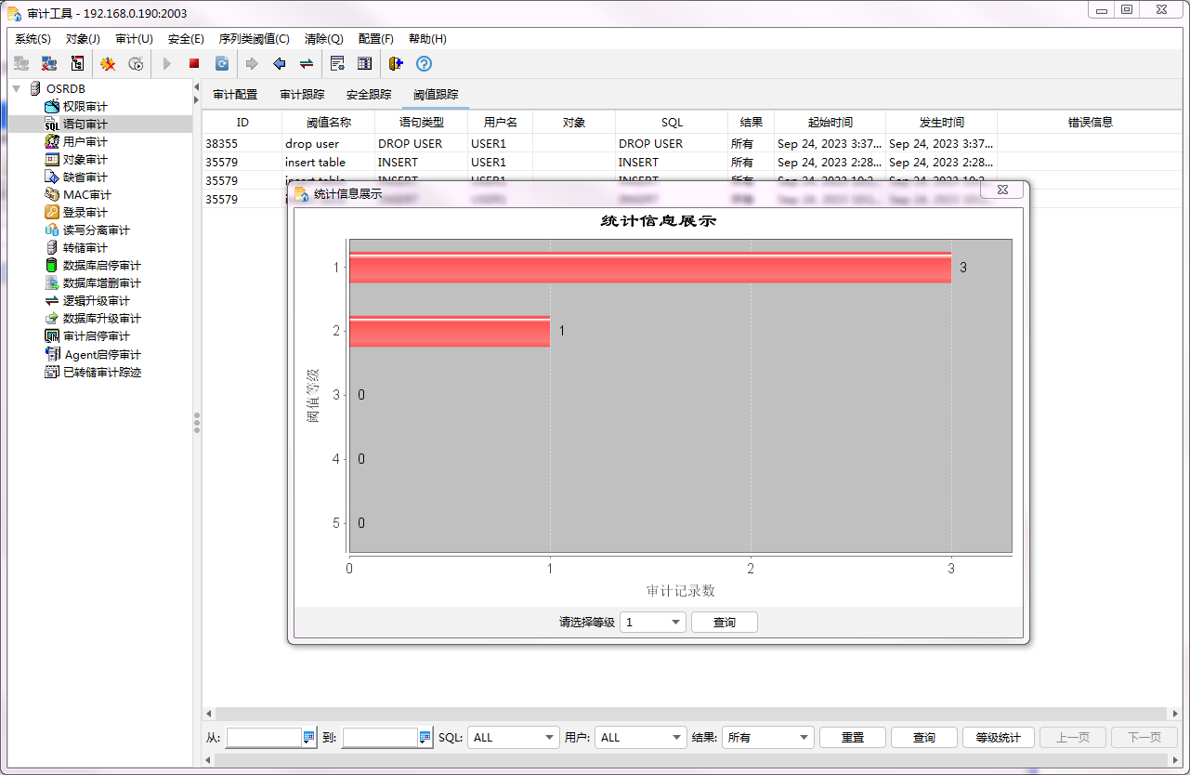Switch to the 审计配置 tab
This screenshot has height=775, width=1190.
click(235, 95)
